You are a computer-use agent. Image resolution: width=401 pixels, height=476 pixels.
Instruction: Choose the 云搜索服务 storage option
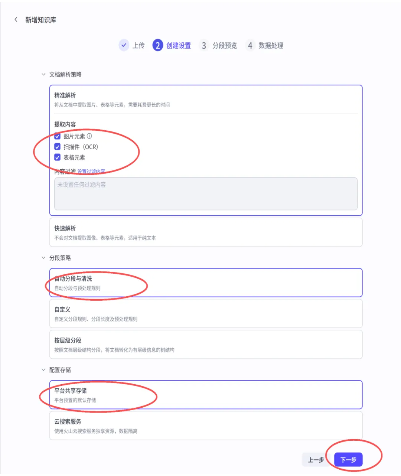[x=206, y=426]
